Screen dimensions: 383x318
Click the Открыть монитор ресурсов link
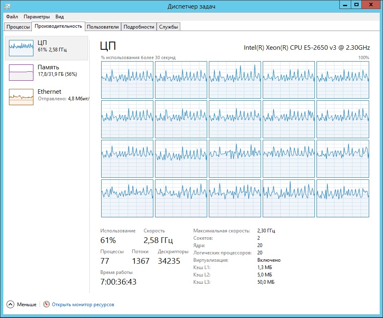83,305
